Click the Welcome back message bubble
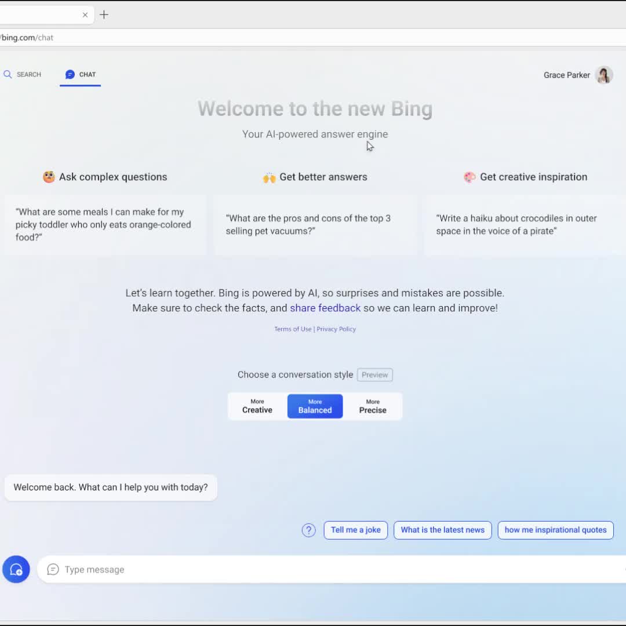The image size is (626, 626). pyautogui.click(x=111, y=487)
